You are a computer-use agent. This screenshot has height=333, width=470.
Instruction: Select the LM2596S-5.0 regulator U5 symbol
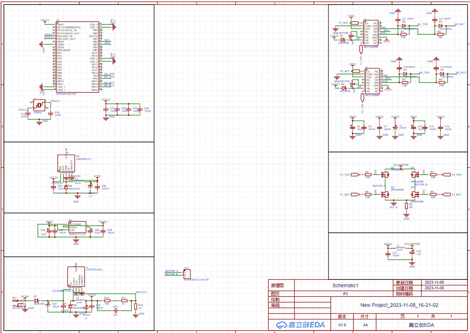[x=66, y=163]
